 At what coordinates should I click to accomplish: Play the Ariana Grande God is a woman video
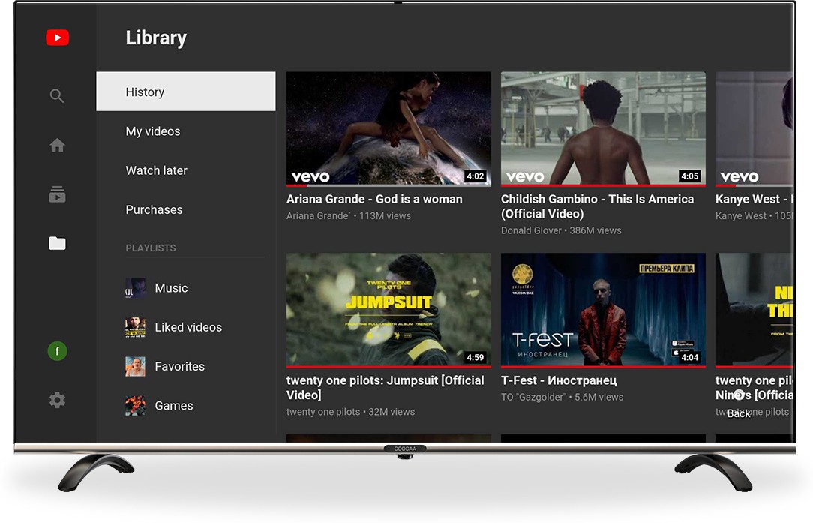(388, 128)
